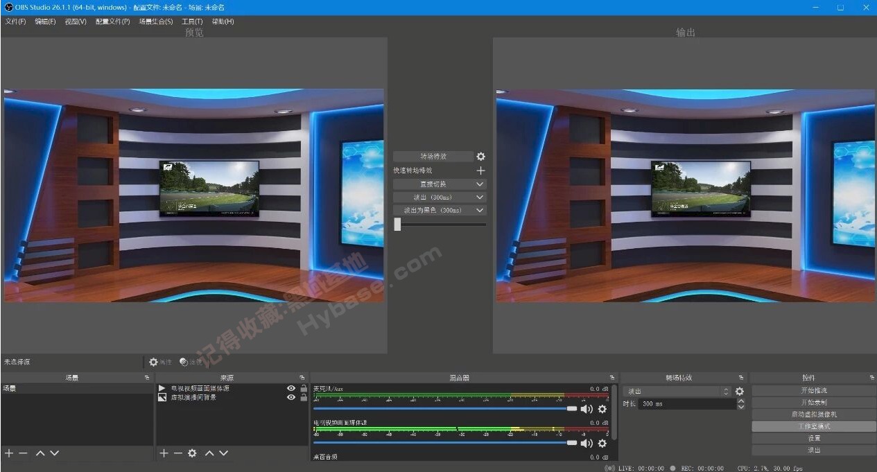Open the 直接切换 quick transition dropdown

[x=439, y=184]
